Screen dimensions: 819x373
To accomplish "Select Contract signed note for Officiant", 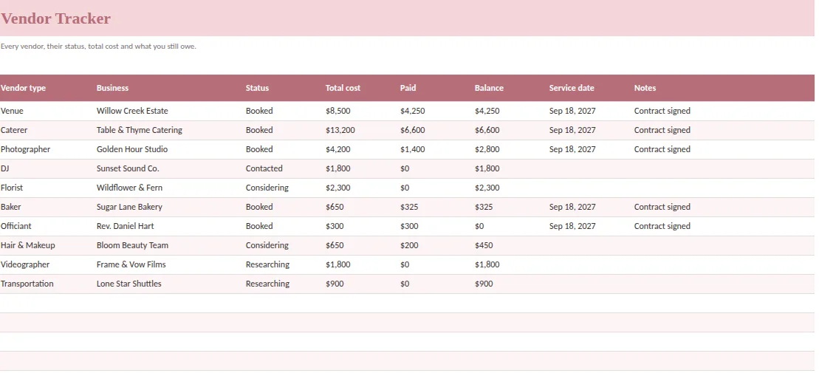I will tap(662, 226).
